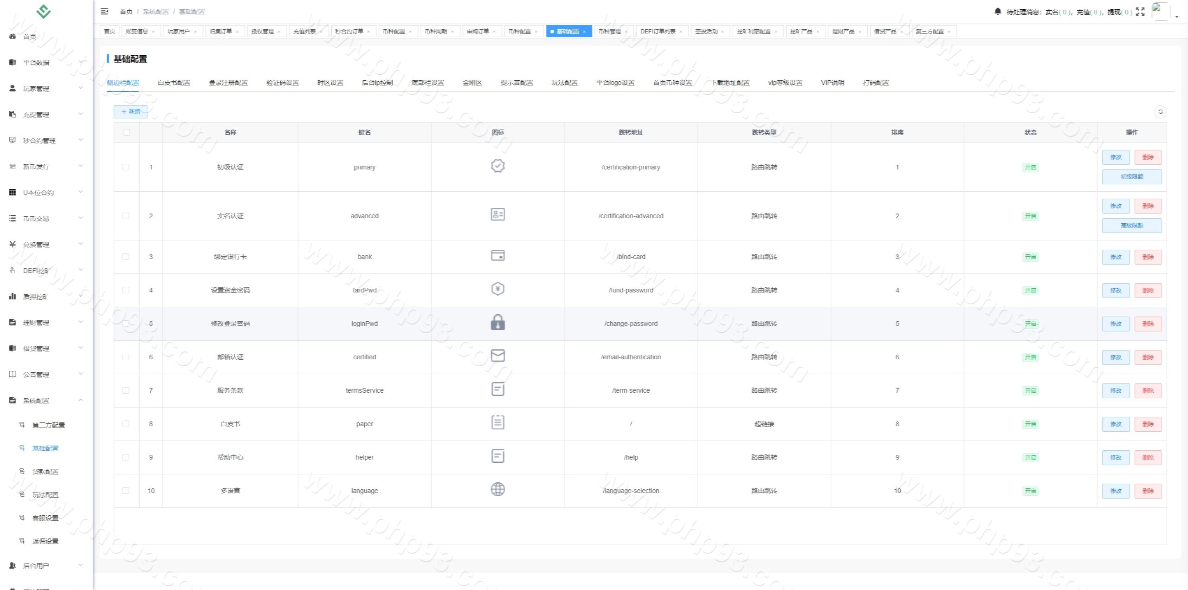Click the wallet icon in bank row
Viewport: 1188px width, 590px height.
[x=497, y=256]
